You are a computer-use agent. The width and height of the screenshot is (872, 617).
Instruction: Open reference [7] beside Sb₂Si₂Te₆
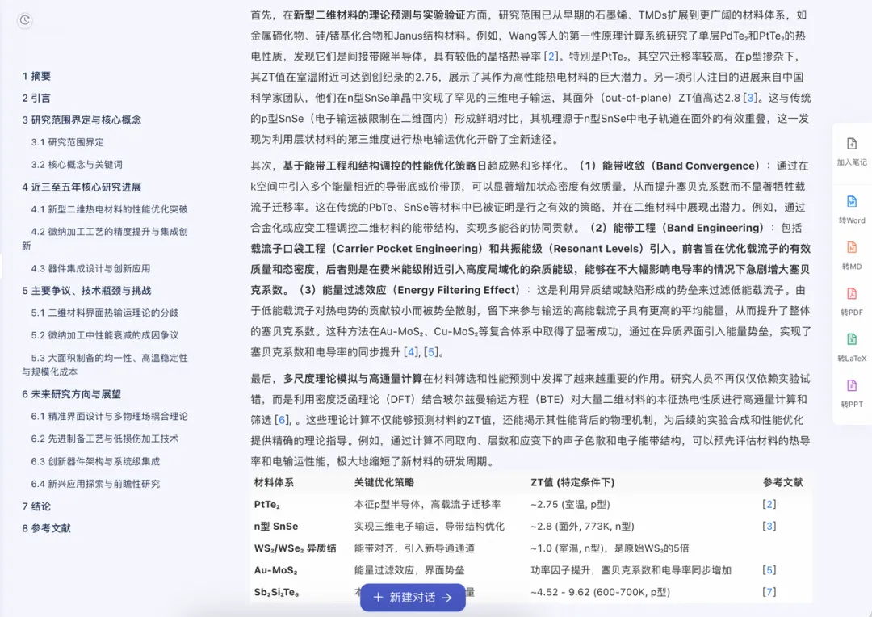[769, 592]
